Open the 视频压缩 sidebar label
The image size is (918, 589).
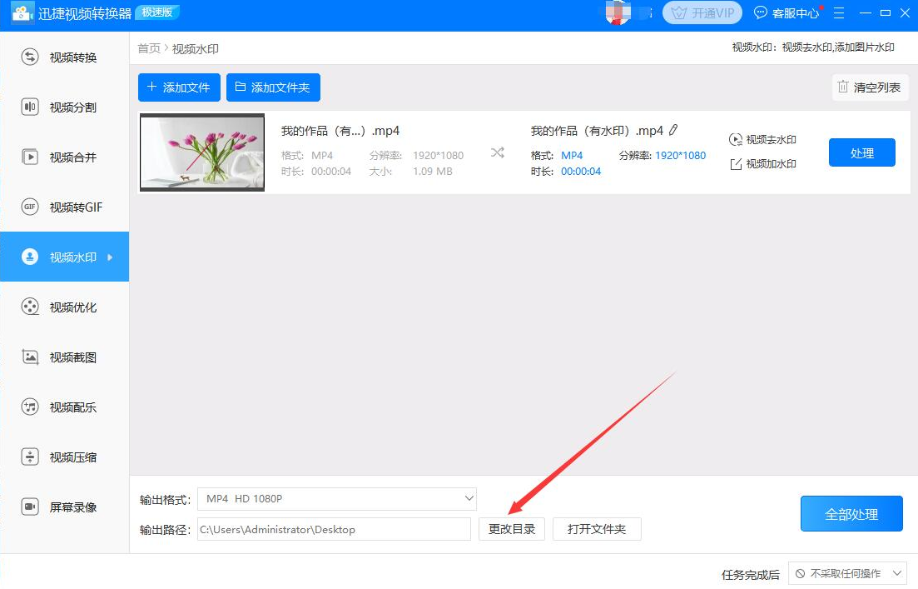pyautogui.click(x=73, y=457)
